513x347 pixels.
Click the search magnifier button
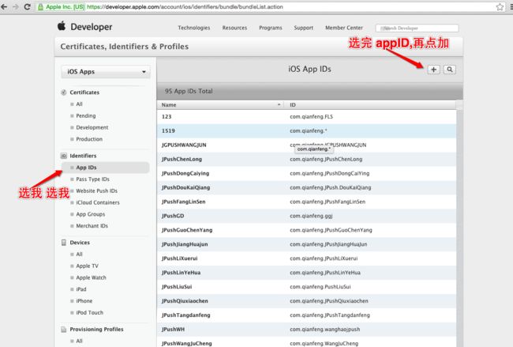pos(450,70)
